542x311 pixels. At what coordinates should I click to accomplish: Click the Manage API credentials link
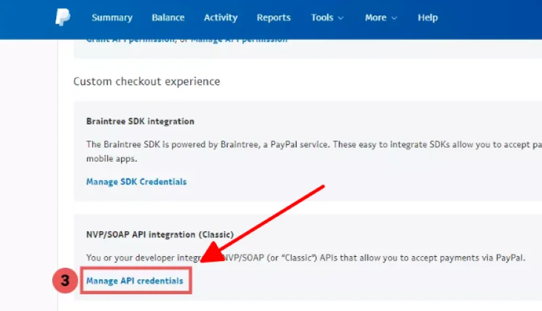click(134, 281)
